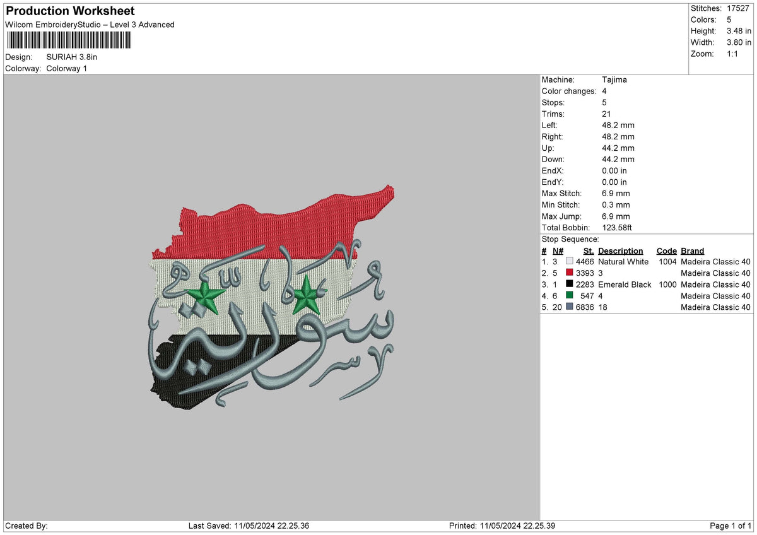Click the SURIAH embroidery design preview
The height and width of the screenshot is (535, 757).
[x=272, y=297]
